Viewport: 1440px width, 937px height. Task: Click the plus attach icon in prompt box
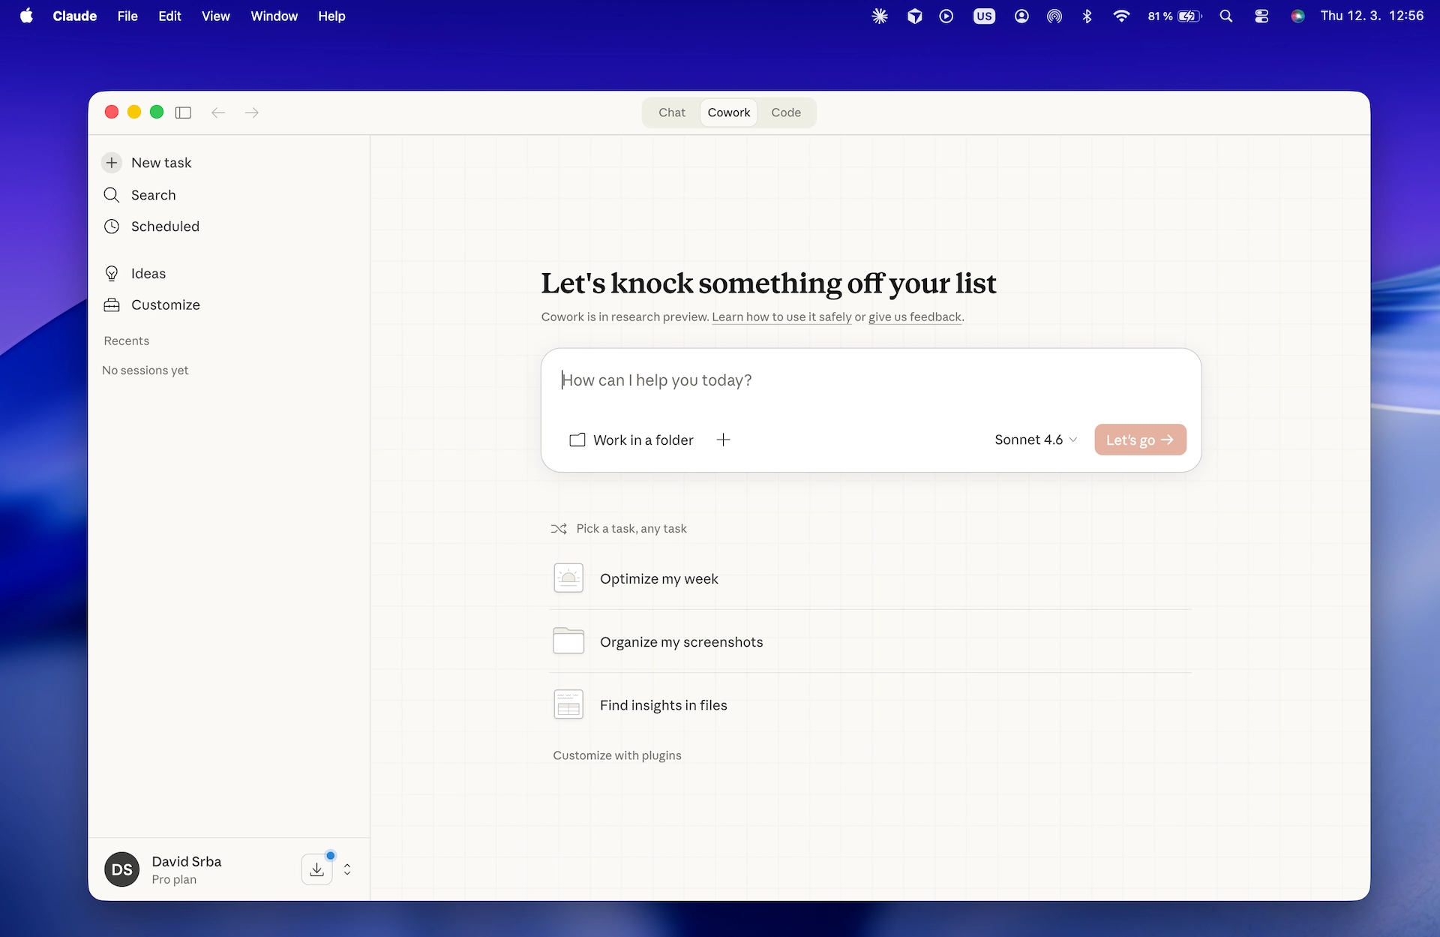click(x=723, y=440)
